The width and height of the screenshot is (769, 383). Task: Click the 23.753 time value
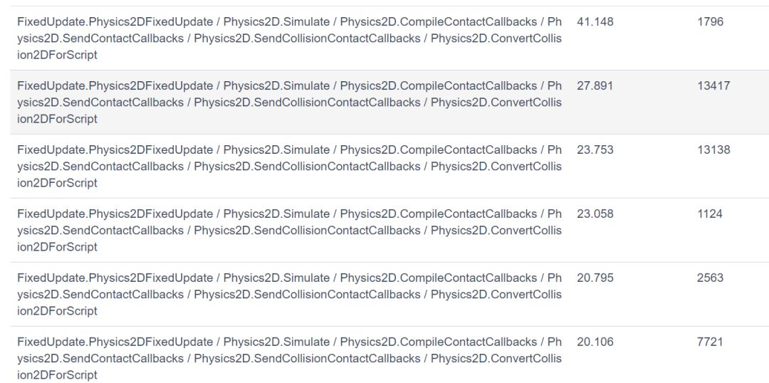(595, 149)
